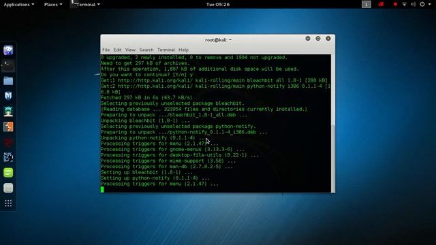The height and width of the screenshot is (245, 436).
Task: Launch Burp Suite from the dock
Action: click(8, 127)
